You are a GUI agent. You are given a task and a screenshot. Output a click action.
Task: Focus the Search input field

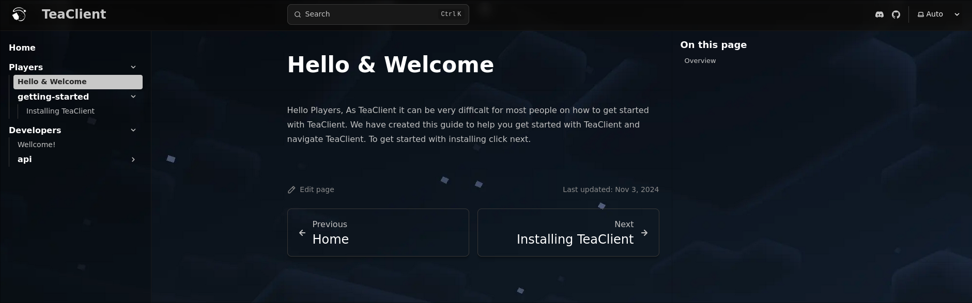pos(378,14)
